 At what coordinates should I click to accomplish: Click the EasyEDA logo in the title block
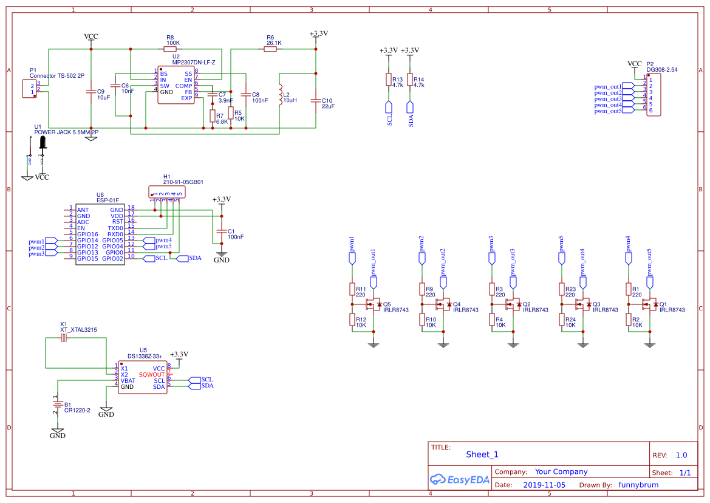pyautogui.click(x=459, y=479)
